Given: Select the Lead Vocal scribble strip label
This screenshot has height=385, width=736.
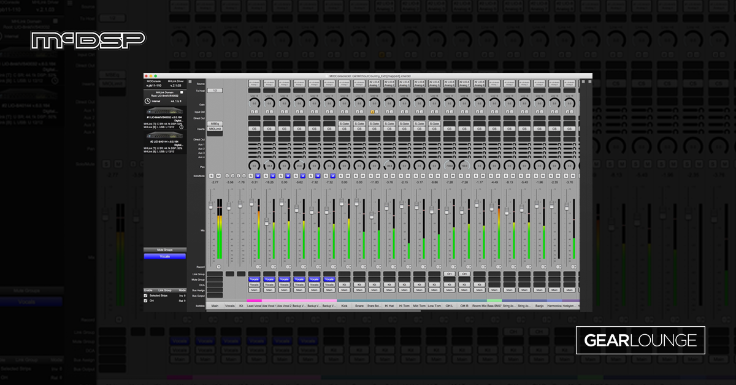Looking at the screenshot, I should [254, 306].
